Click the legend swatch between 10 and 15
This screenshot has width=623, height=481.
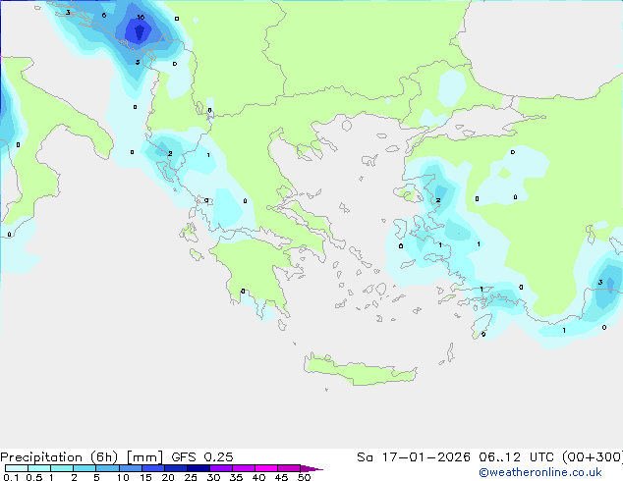pos(131,468)
